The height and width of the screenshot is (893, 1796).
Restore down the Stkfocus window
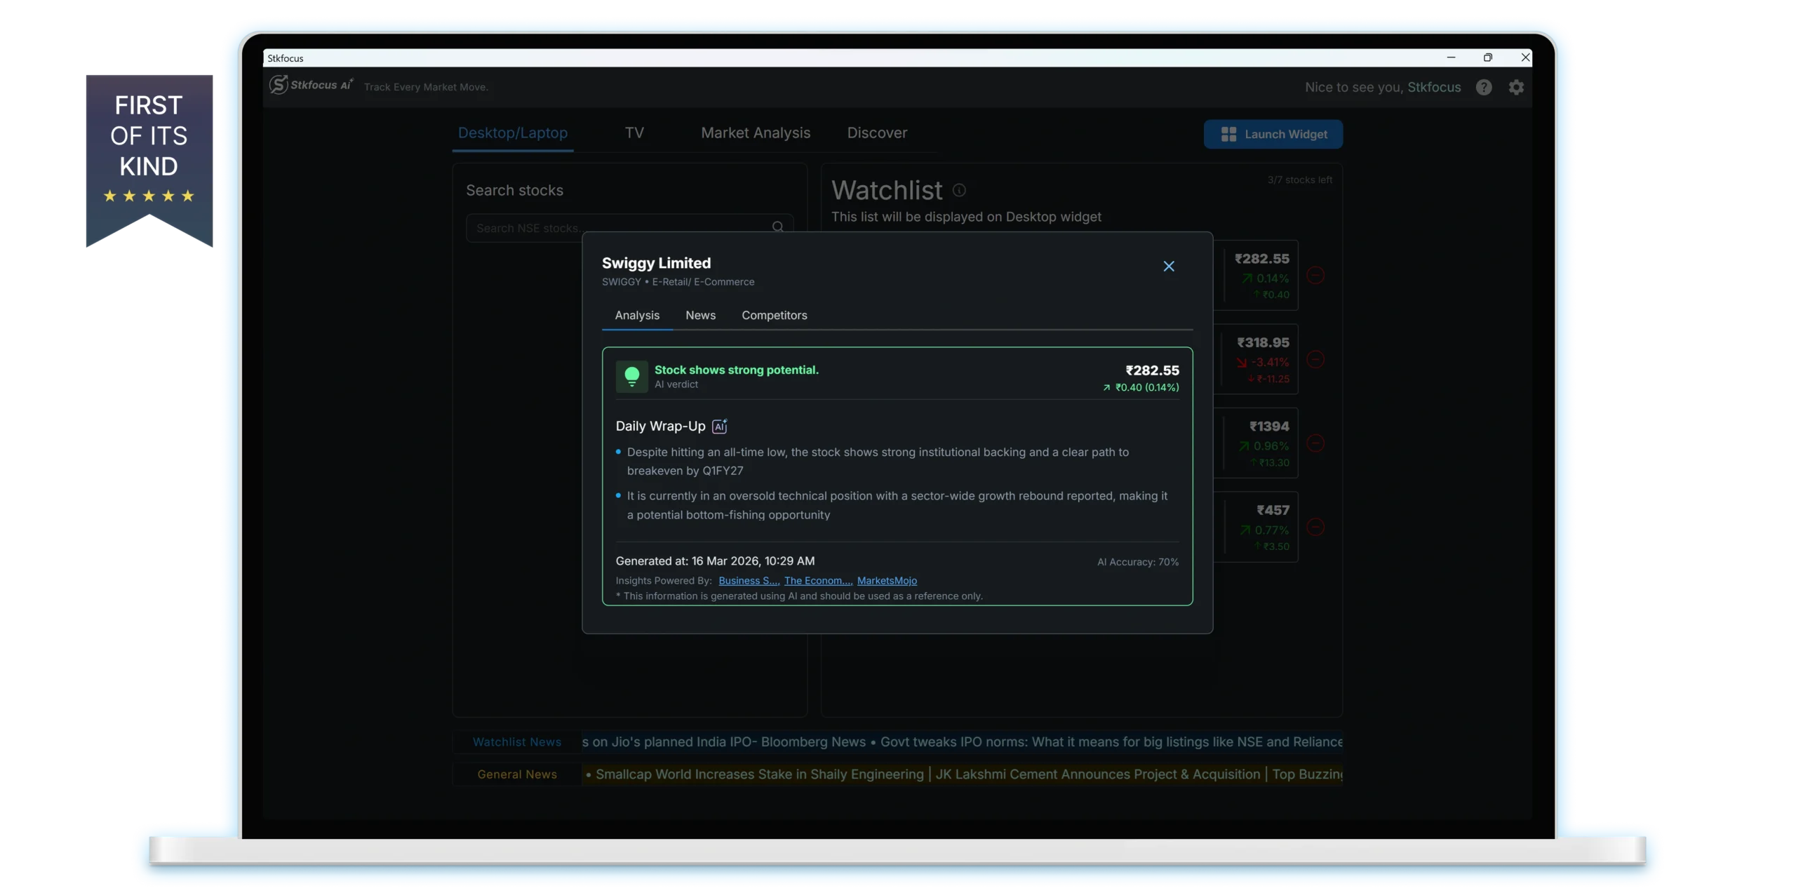click(1487, 58)
